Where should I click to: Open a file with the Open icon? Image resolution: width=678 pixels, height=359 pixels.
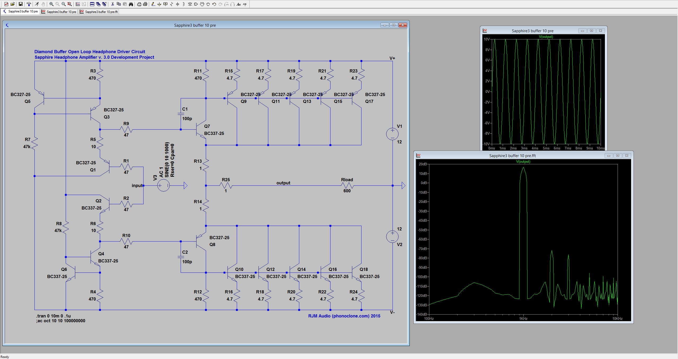(12, 4)
